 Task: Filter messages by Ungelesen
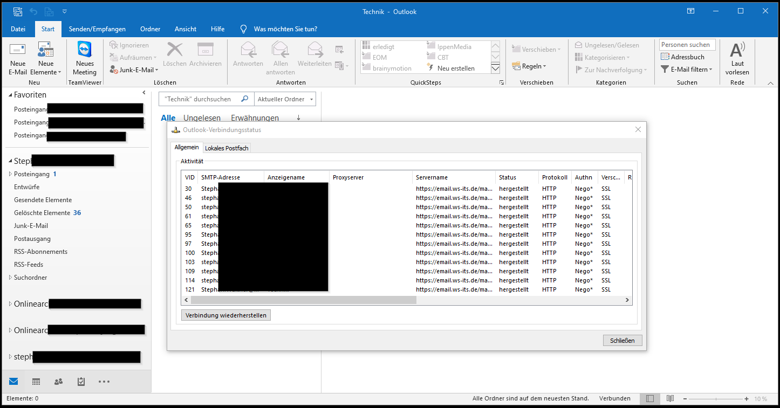(202, 118)
